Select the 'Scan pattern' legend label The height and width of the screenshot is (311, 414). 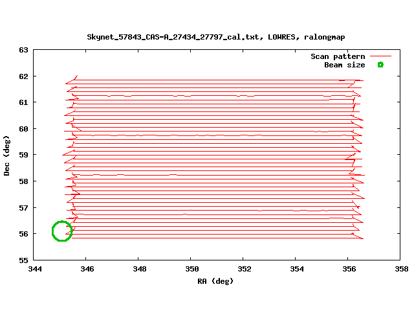pyautogui.click(x=338, y=56)
